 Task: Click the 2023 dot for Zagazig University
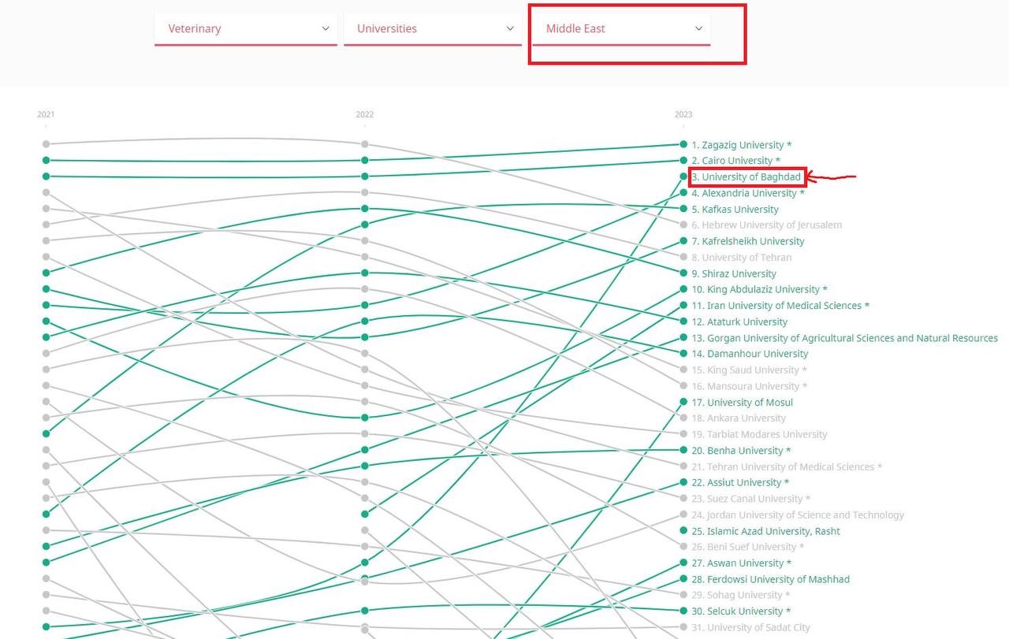(x=683, y=144)
